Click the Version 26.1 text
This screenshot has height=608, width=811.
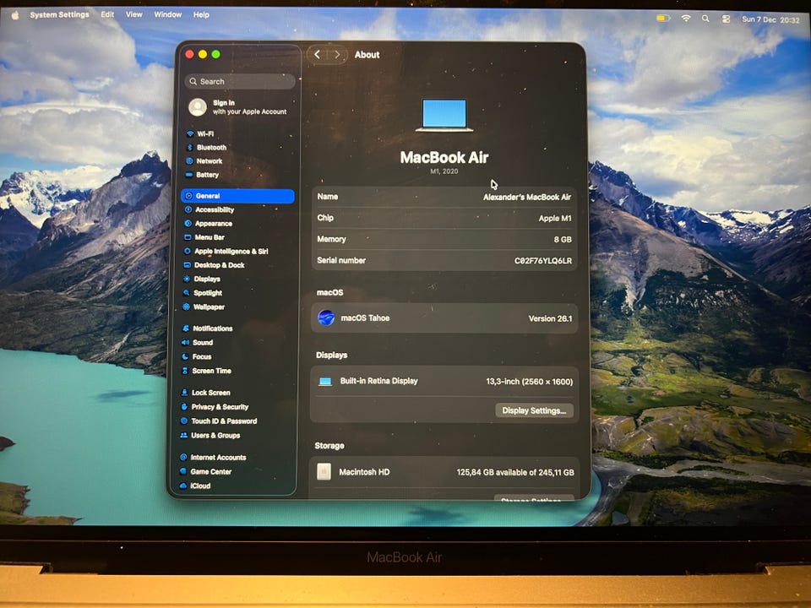550,318
